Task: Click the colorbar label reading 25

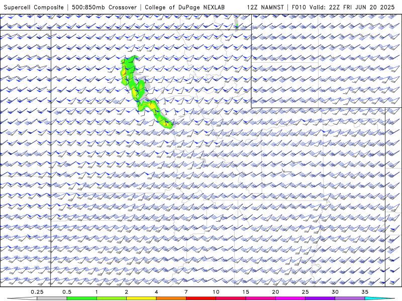Action: tap(305, 292)
